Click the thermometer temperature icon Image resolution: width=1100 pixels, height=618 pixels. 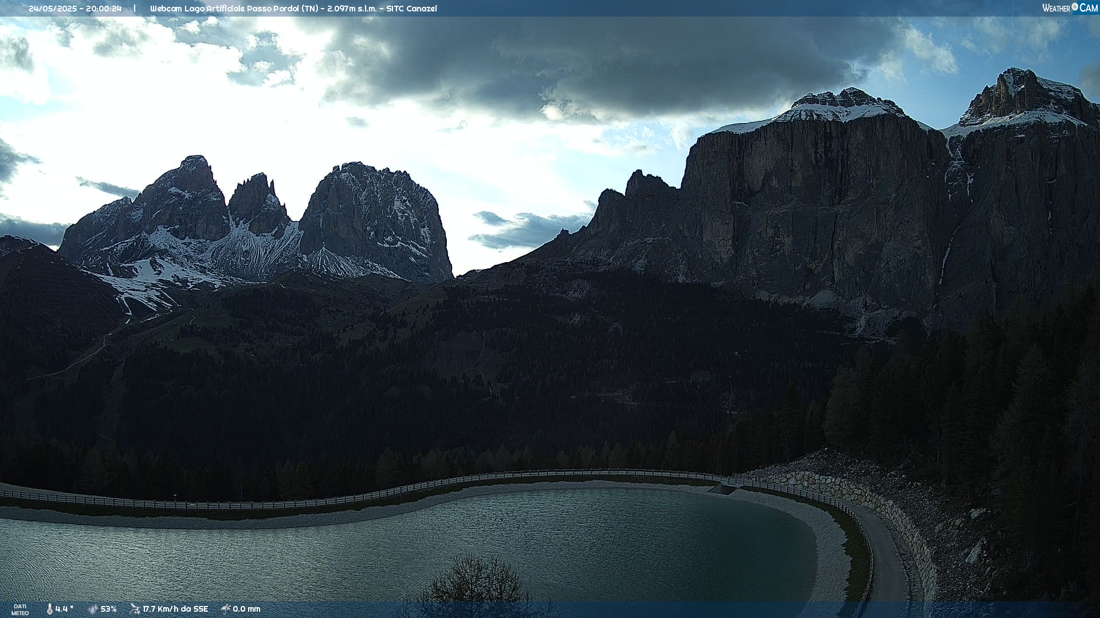click(50, 609)
